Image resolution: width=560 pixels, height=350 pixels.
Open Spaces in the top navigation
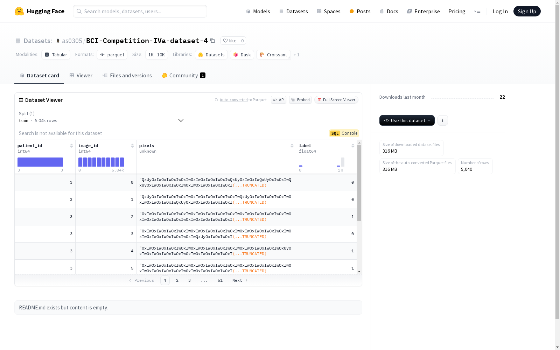[x=328, y=11]
